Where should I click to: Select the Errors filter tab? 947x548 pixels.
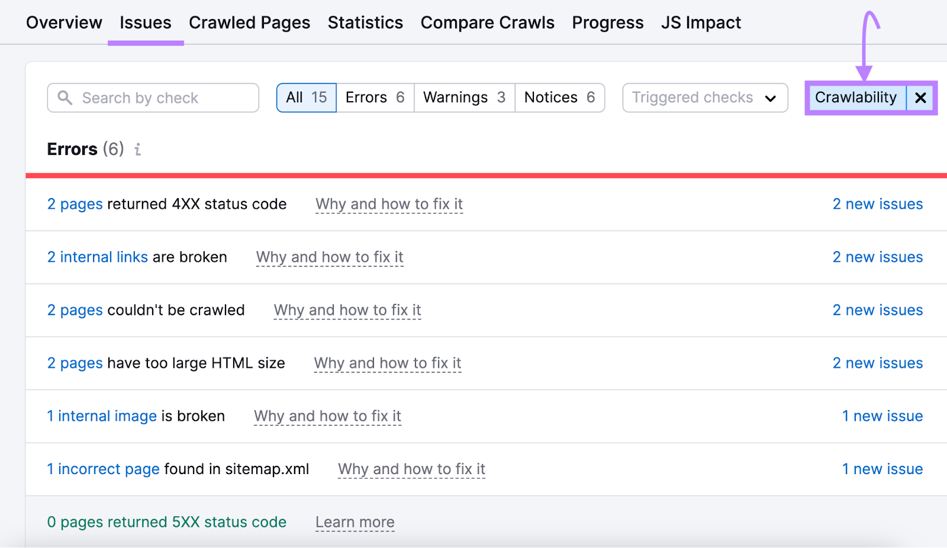point(374,98)
